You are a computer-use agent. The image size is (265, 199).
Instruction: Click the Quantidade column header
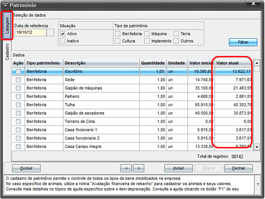tap(153, 63)
